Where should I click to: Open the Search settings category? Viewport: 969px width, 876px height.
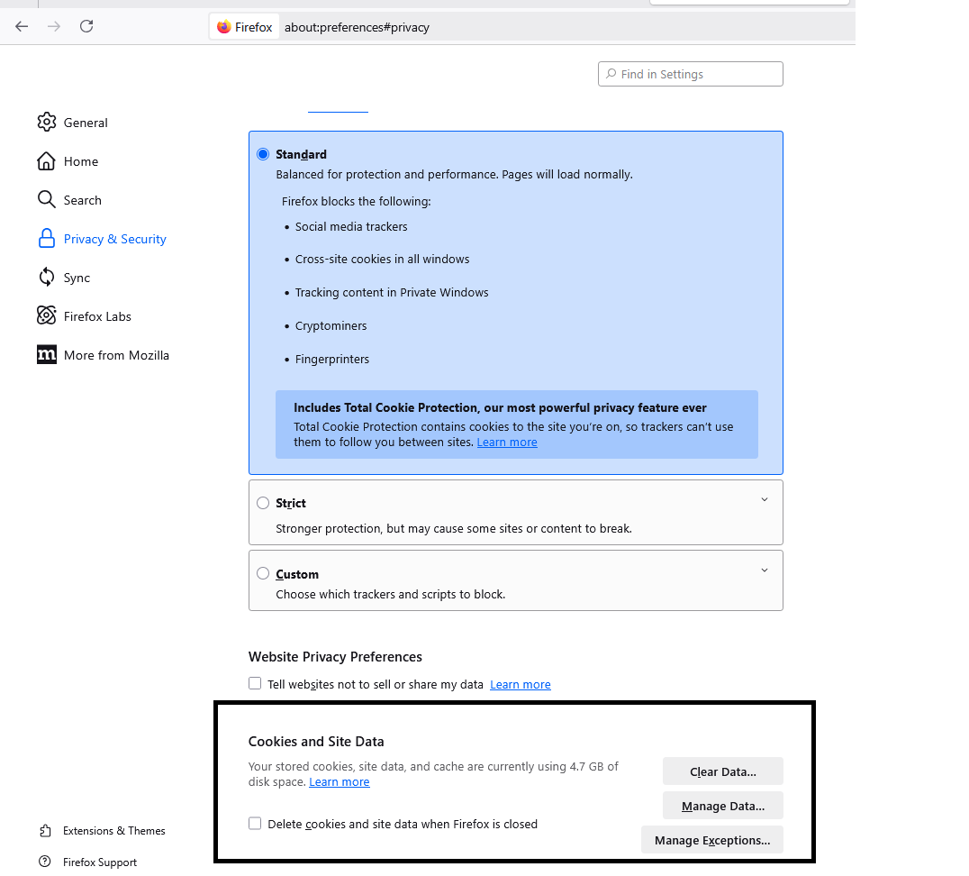(82, 200)
